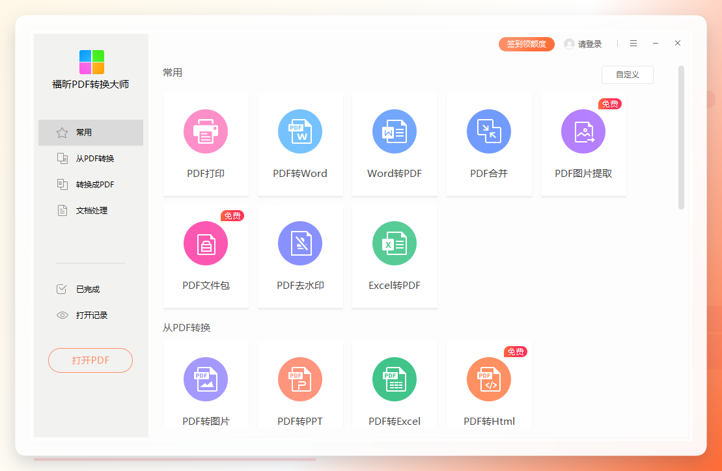Select the Word转PDF icon
Viewport: 722px width, 471px height.
coord(395,131)
